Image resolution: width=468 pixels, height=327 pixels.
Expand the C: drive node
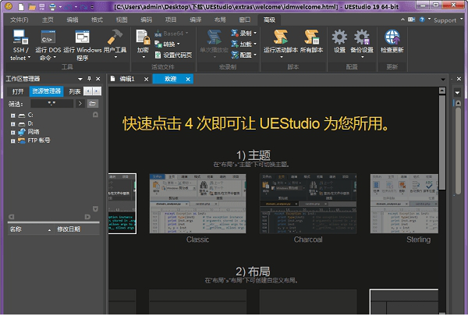12,116
